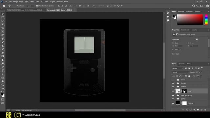Select the Eraser tool

[x=3, y=53]
